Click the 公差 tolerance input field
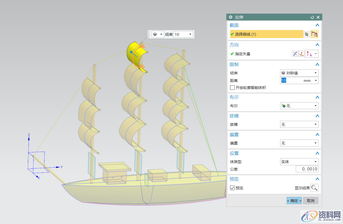The width and height of the screenshot is (343, 224). (307, 169)
